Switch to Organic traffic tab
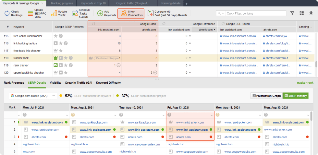318x155 pixels. coord(133,3)
